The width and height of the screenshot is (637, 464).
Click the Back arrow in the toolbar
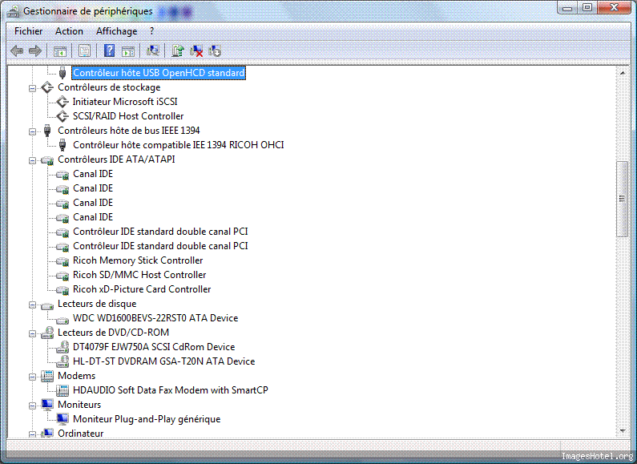(16, 51)
